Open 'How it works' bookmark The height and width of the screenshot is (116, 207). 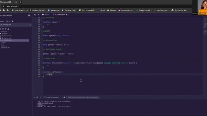[x=20, y=10]
